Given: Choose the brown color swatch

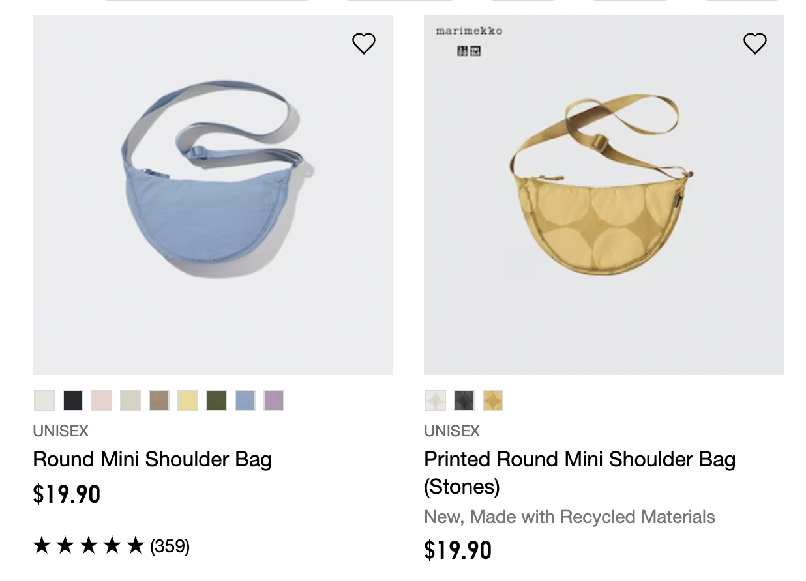Looking at the screenshot, I should tap(159, 401).
